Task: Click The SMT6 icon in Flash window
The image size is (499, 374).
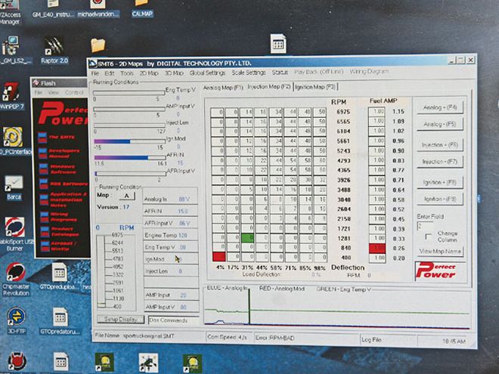Action: pos(42,138)
